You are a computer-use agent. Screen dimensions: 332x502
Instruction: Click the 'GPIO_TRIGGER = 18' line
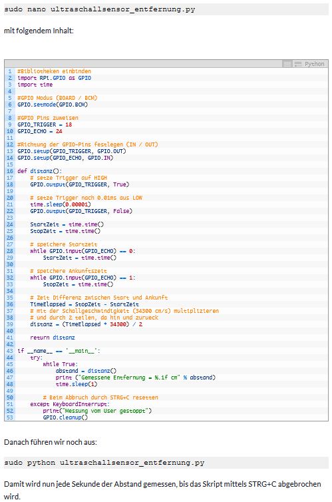coord(45,125)
